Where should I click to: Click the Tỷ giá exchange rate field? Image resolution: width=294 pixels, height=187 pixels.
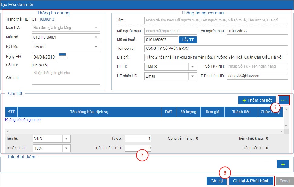(138, 138)
